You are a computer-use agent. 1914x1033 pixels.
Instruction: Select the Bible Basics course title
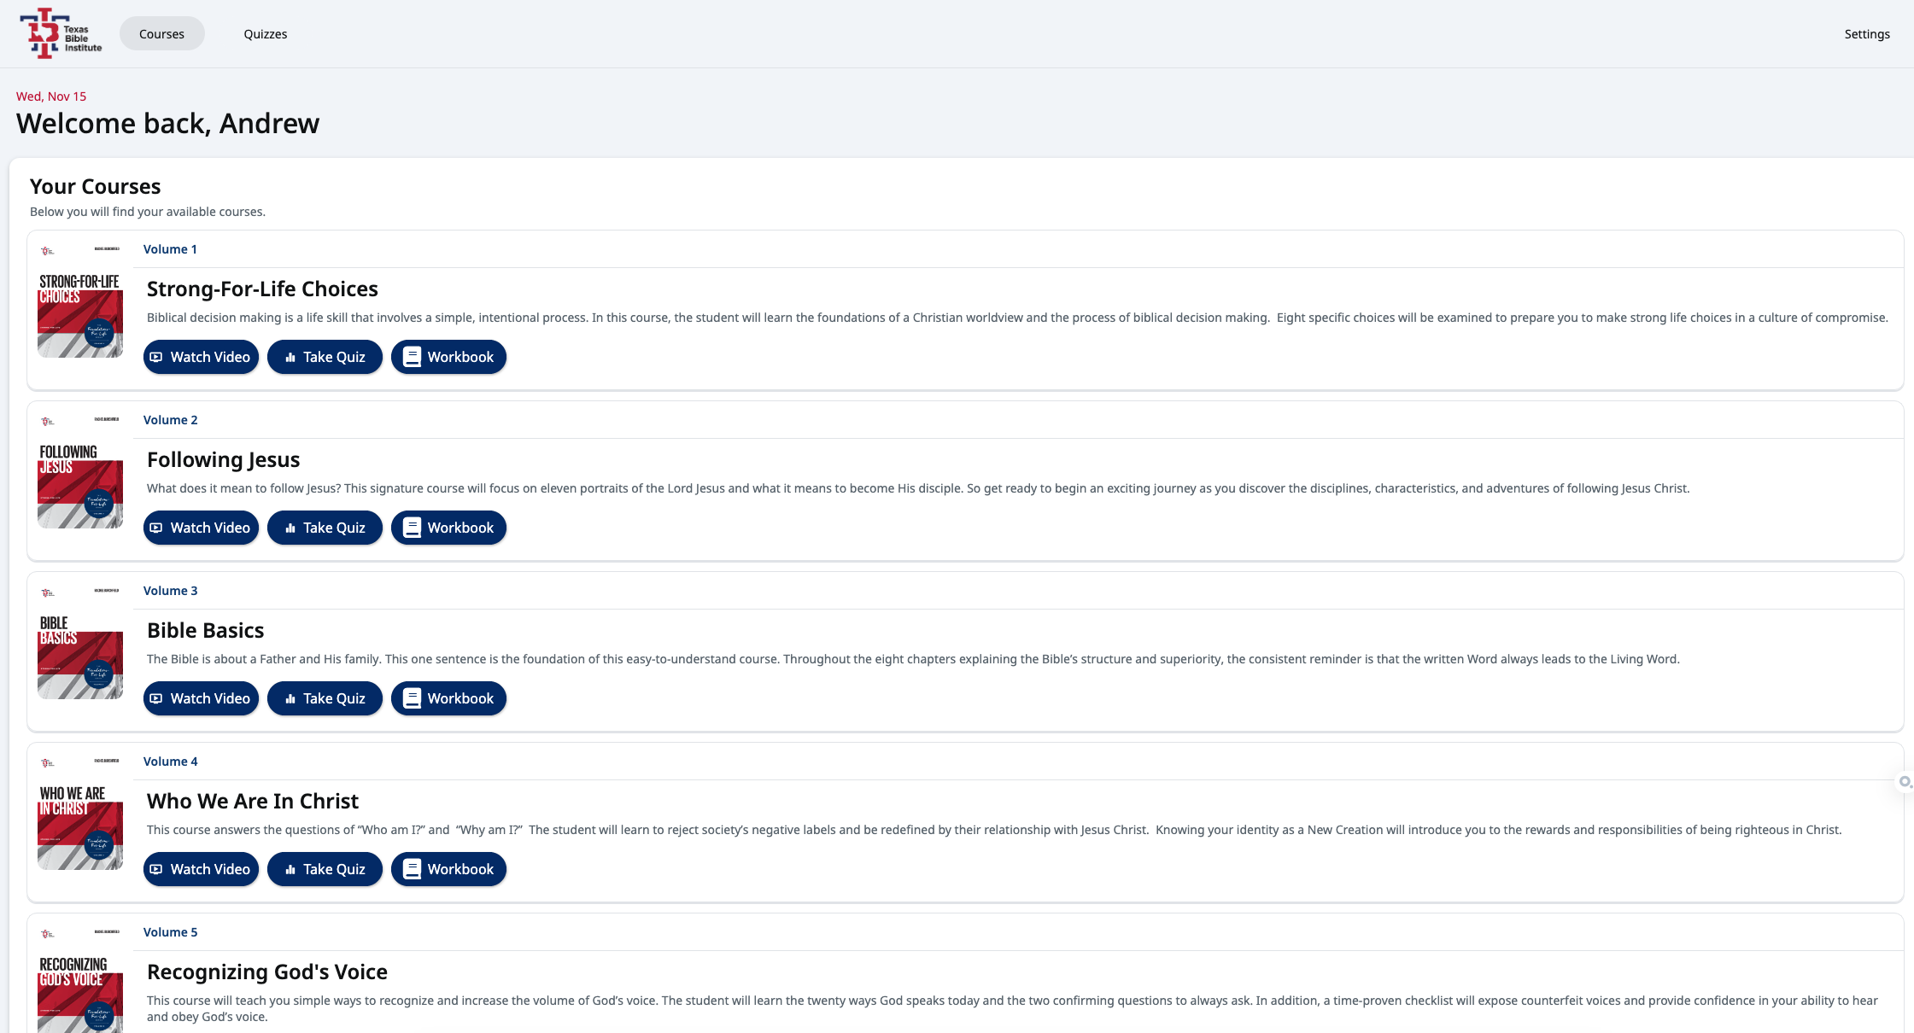[x=205, y=630]
